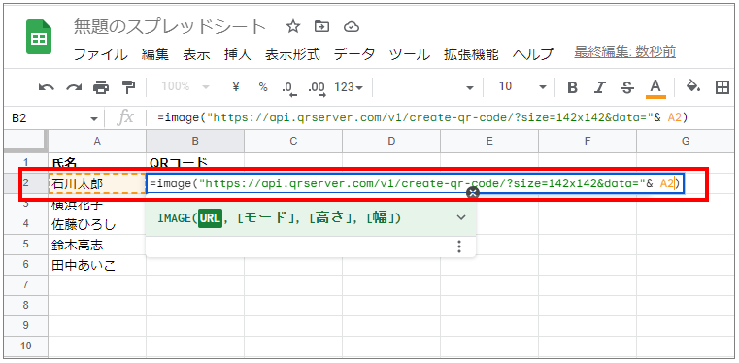Image resolution: width=739 pixels, height=363 pixels.
Task: Select row 5 header
Action: 26,245
